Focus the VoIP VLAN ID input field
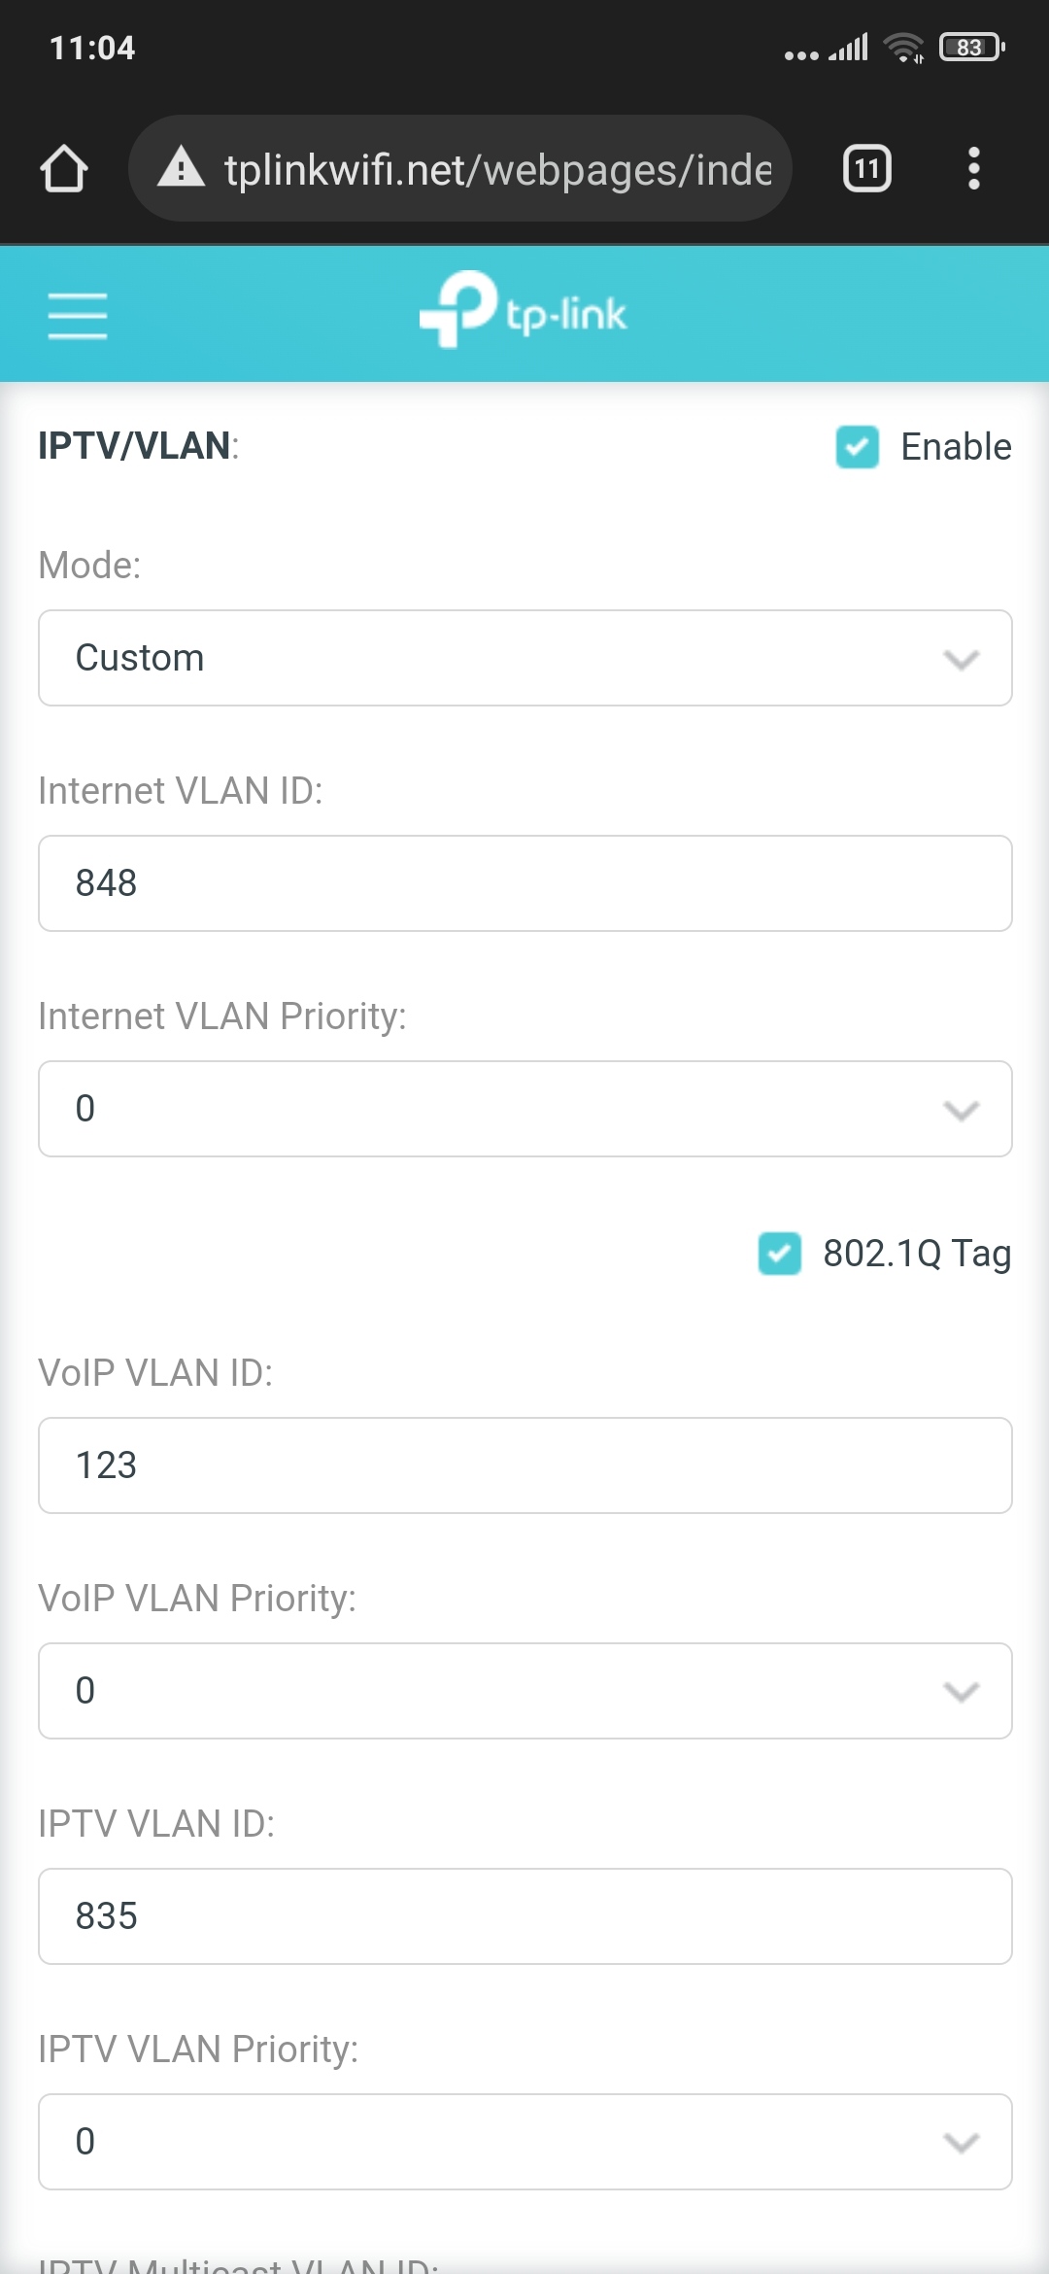This screenshot has height=2274, width=1049. coord(524,1465)
